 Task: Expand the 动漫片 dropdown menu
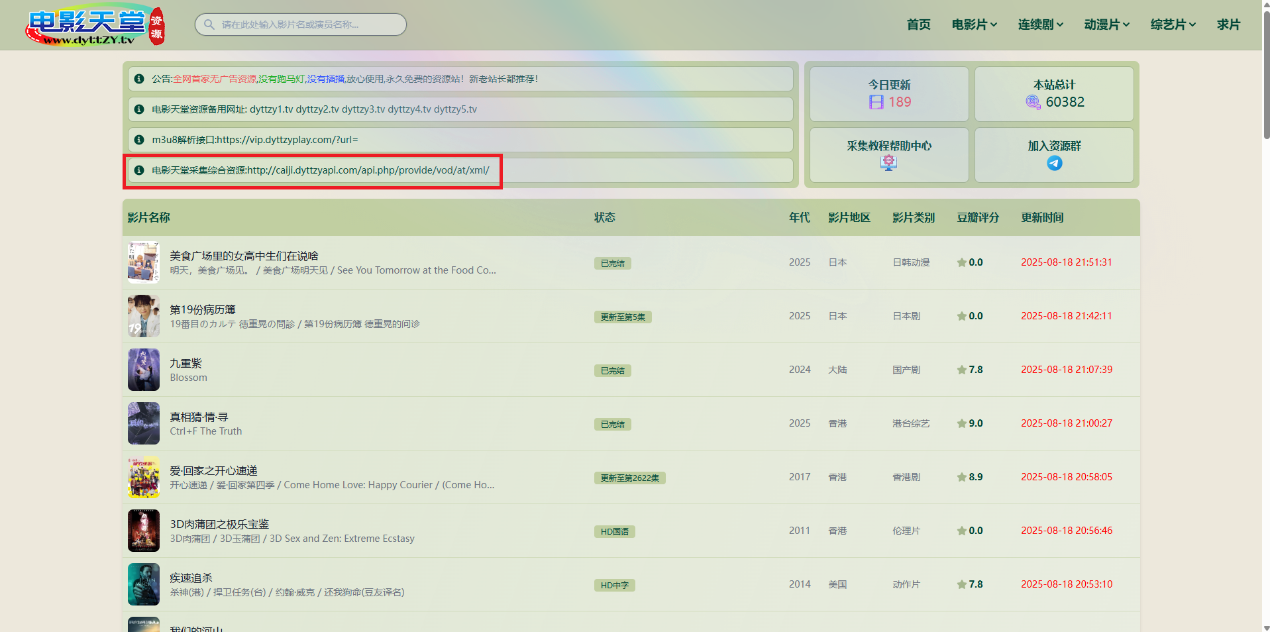click(1107, 25)
